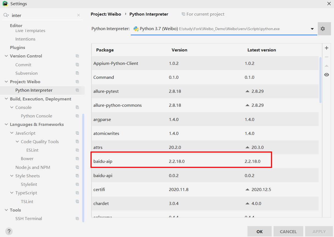Screen dimensions: 334x237
Task: Click the project-level icon beside TypeScript
Action: (x=77, y=193)
